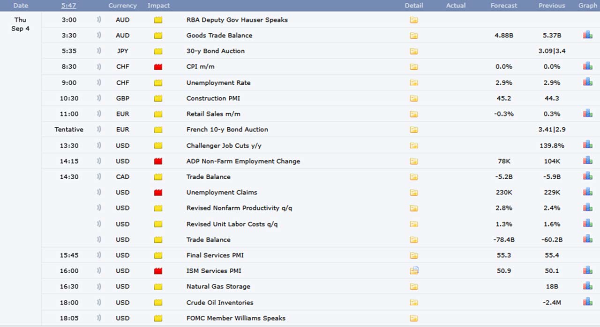Show graph for Goods Trade Balance
This screenshot has height=327, width=600.
[587, 35]
